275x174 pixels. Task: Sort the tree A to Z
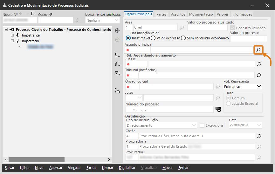(x=117, y=55)
